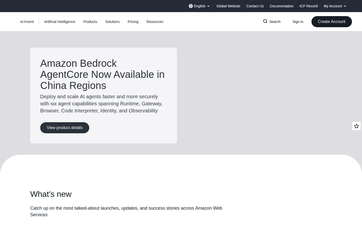Click Sign in
362x252 pixels.
tap(298, 22)
